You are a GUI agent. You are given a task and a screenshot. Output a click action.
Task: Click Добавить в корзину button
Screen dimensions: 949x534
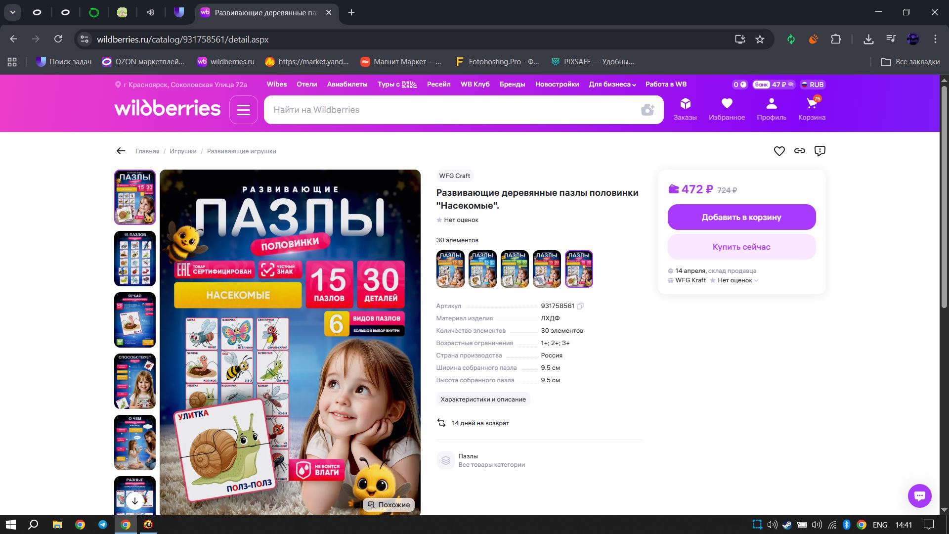coord(741,217)
